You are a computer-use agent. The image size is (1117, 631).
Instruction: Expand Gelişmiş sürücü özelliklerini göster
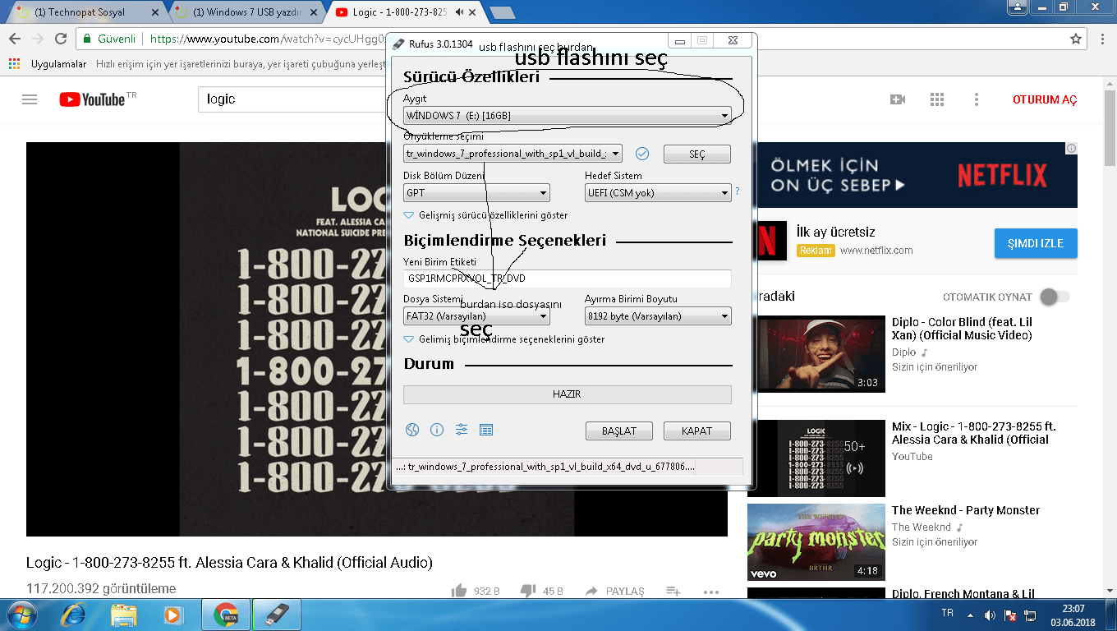(x=485, y=215)
